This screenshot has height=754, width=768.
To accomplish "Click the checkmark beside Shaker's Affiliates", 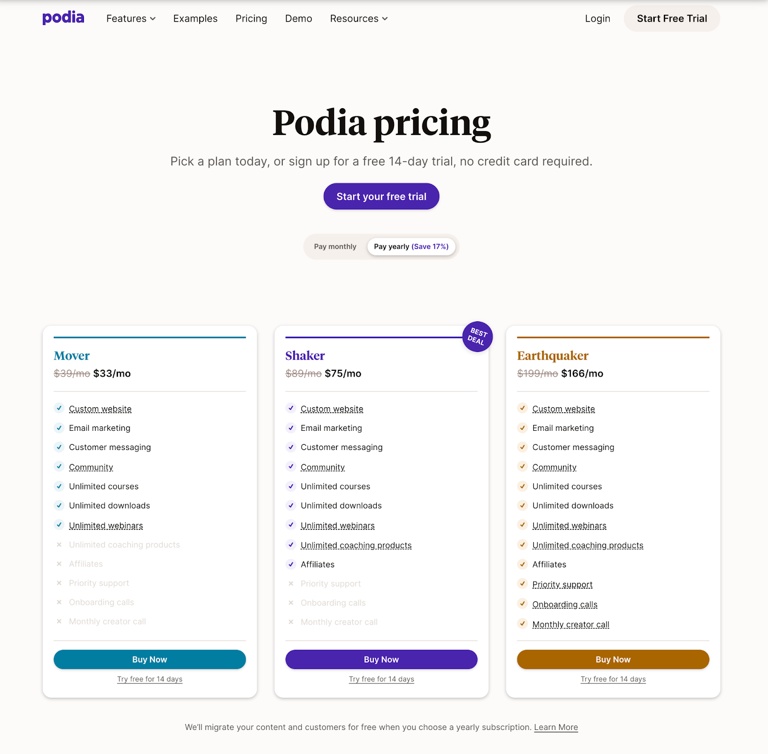I will [291, 564].
